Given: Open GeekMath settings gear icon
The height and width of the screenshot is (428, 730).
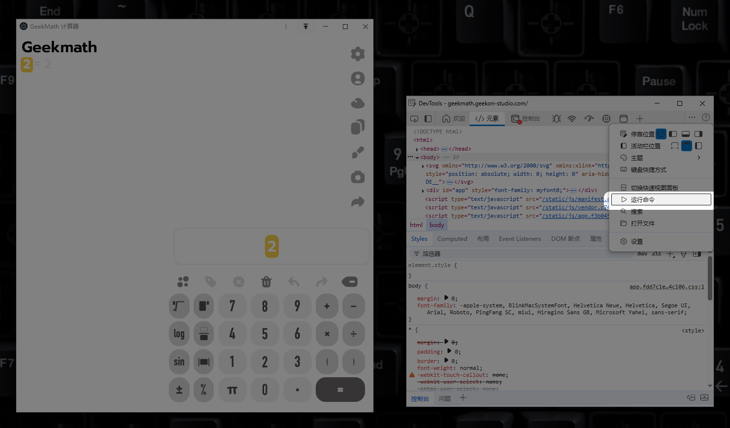Looking at the screenshot, I should tap(358, 54).
